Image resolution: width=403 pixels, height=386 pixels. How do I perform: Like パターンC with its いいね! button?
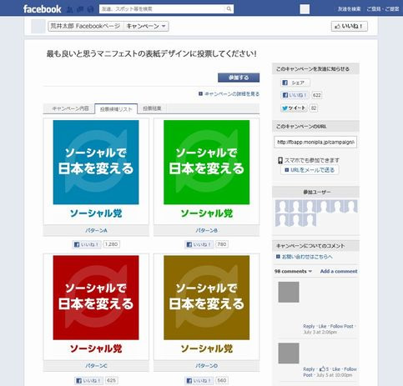coord(88,380)
